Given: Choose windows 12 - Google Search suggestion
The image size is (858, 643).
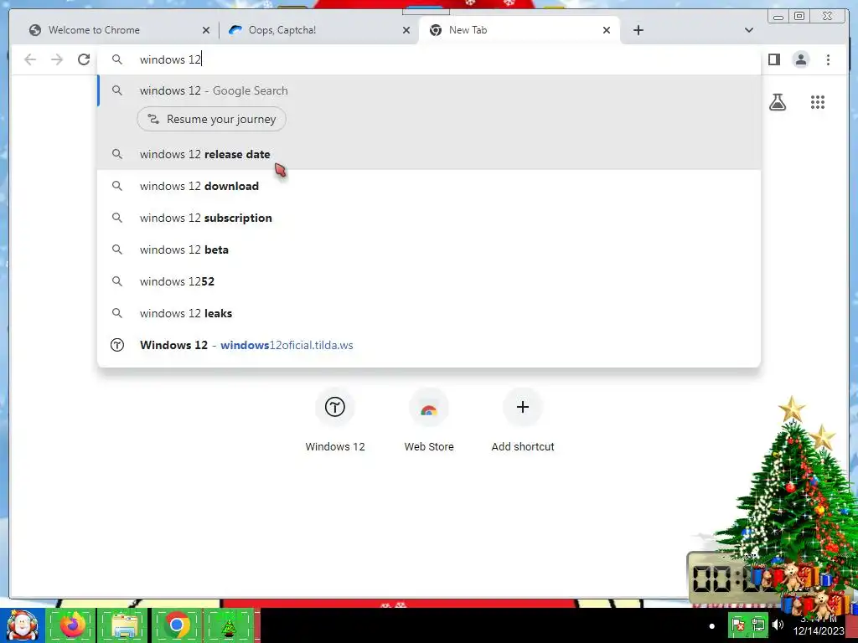Looking at the screenshot, I should tap(429, 90).
